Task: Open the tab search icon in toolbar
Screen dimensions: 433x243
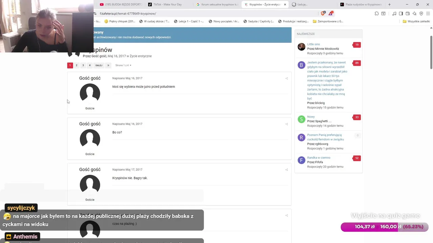Action: [x=383, y=13]
